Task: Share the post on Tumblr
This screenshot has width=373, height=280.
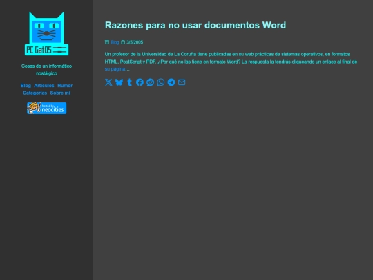Action: point(129,82)
